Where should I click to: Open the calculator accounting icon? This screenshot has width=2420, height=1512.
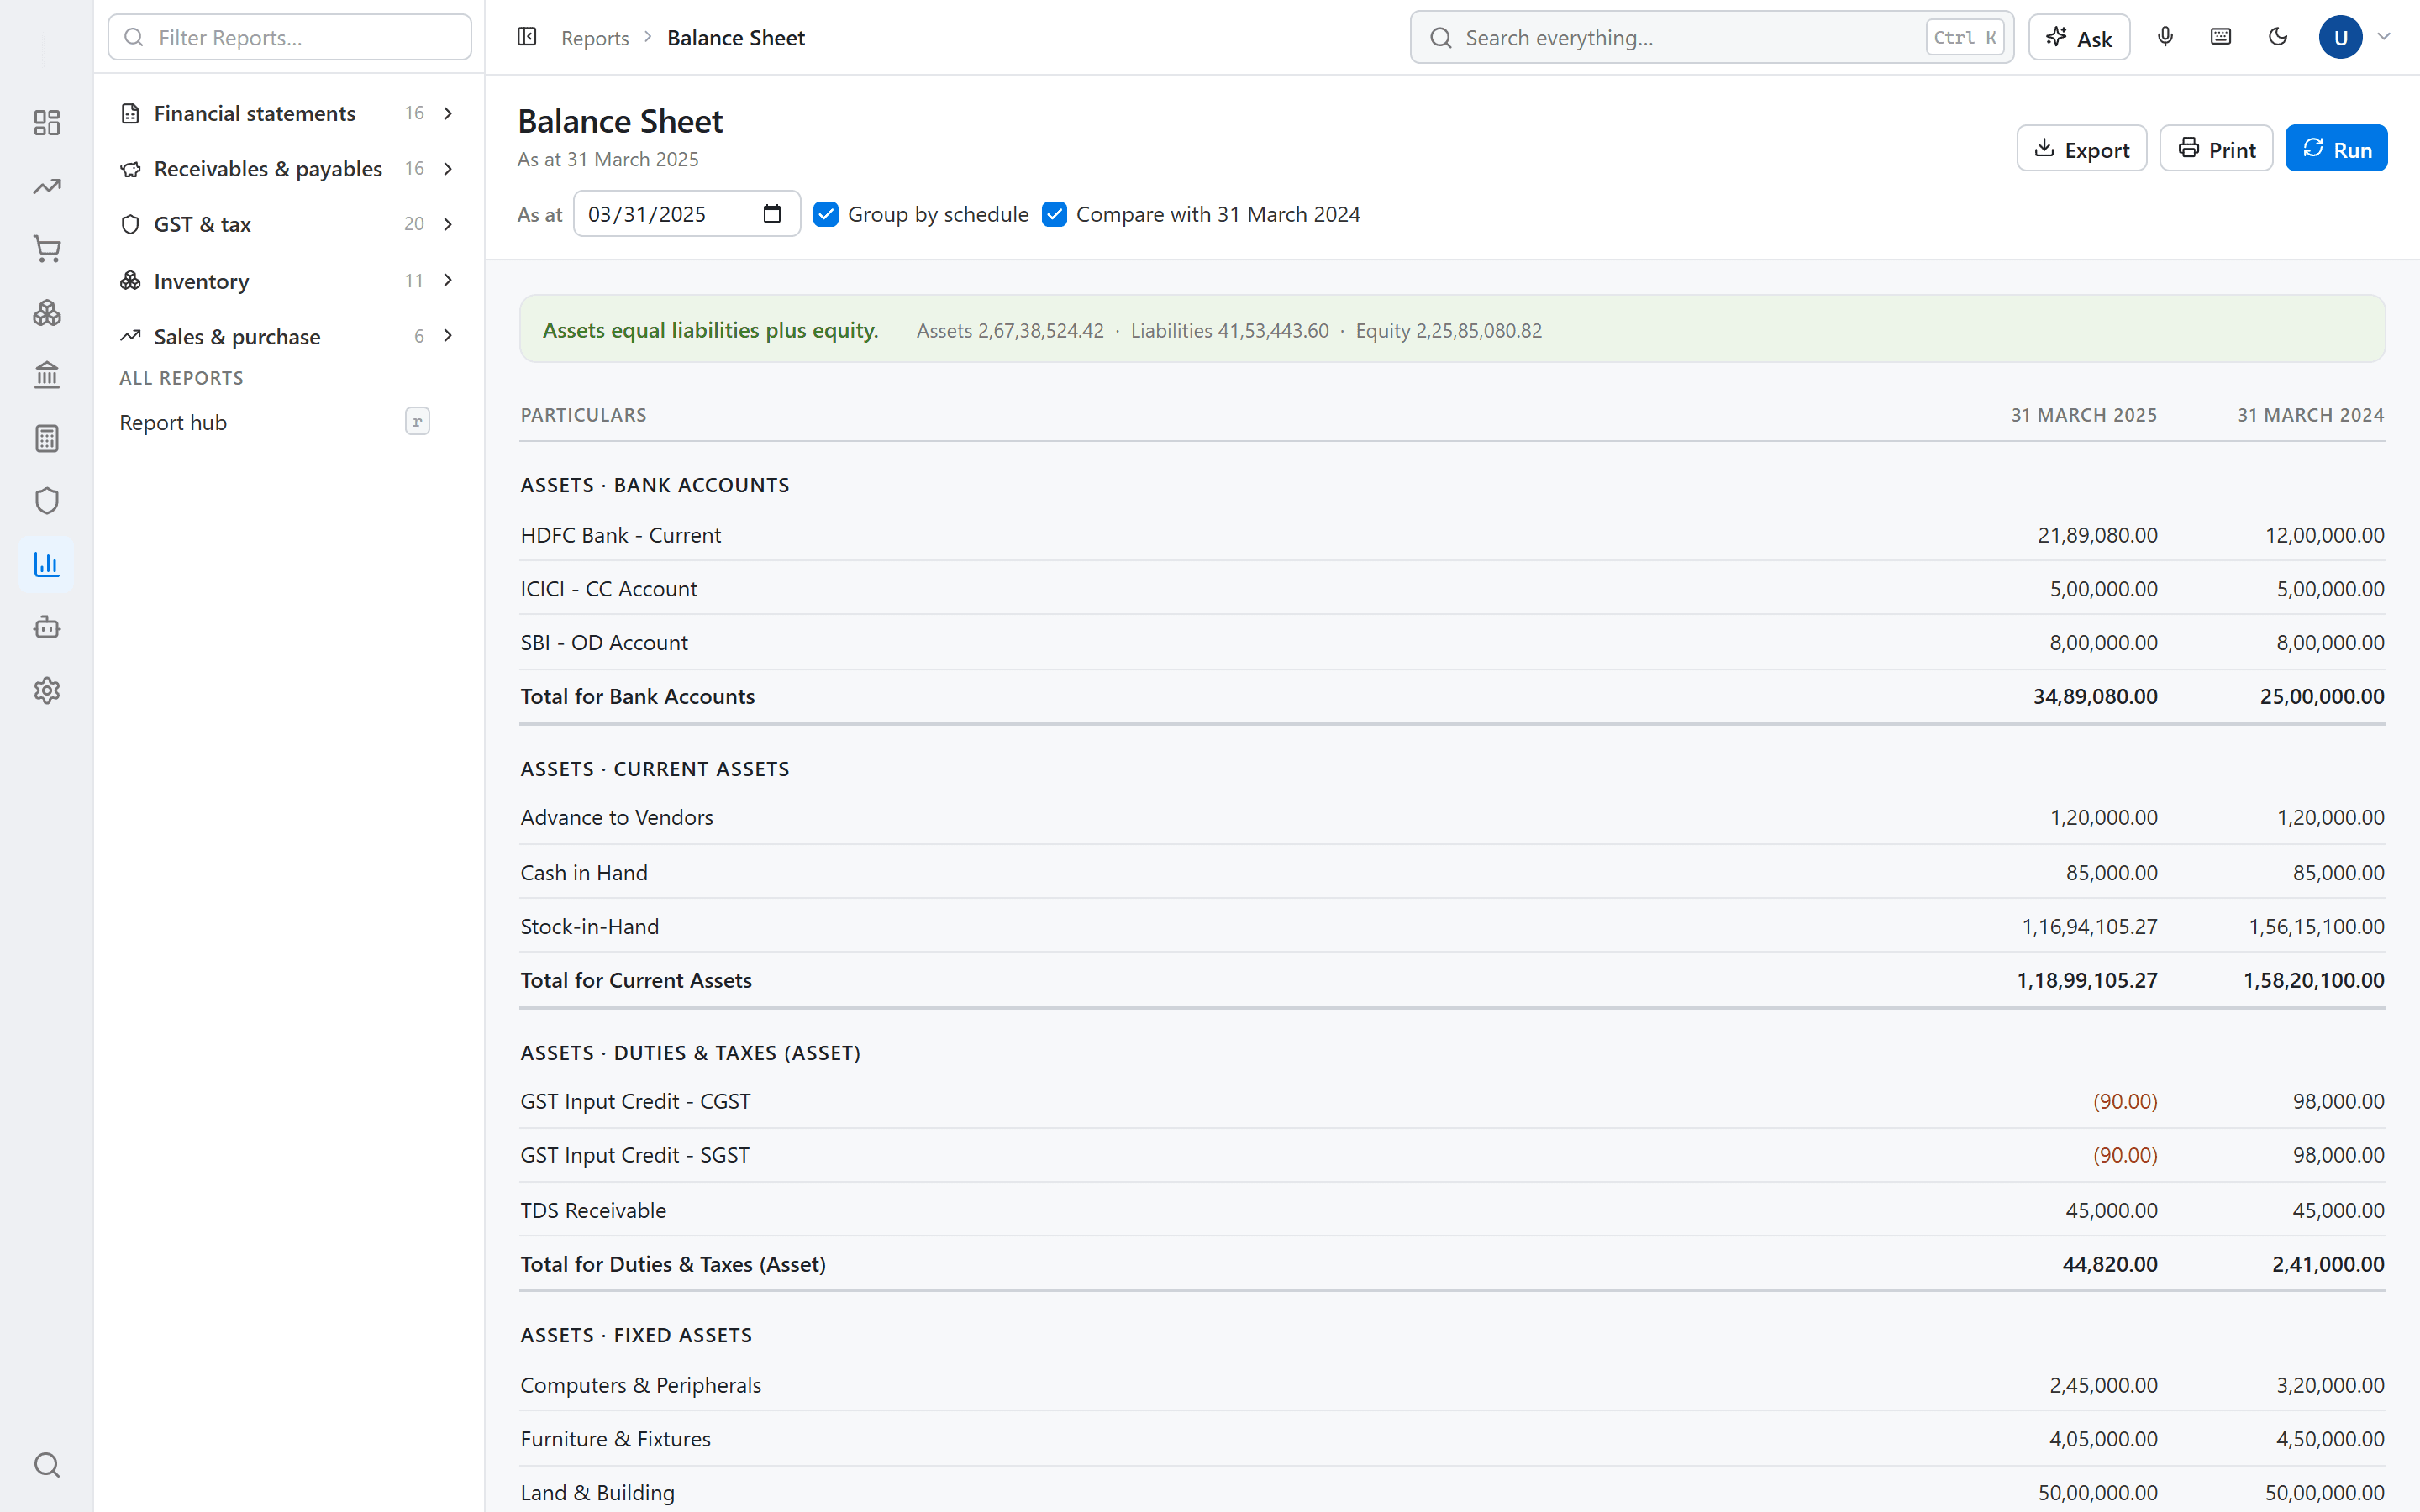pyautogui.click(x=47, y=438)
